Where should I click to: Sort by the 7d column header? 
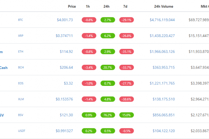pos(125,6)
